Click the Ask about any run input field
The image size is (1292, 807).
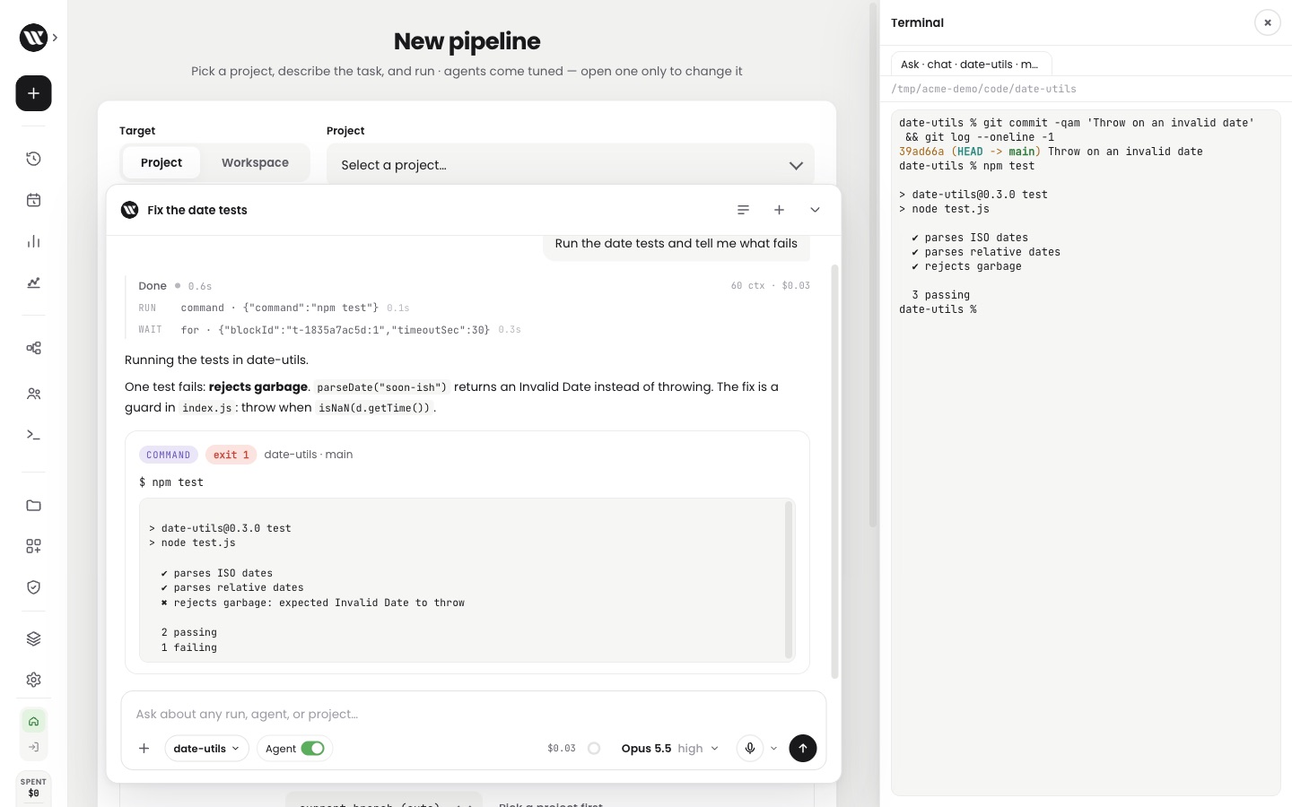coord(473,714)
